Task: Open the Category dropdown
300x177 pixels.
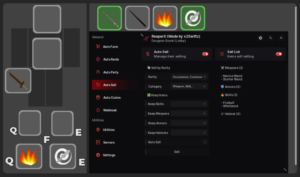Action: pyautogui.click(x=189, y=86)
